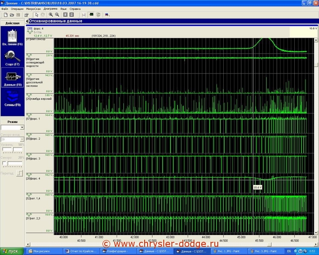Click the blue search toolbar icon
Image resolution: width=319 pixels, height=255 pixels.
click(107, 14)
